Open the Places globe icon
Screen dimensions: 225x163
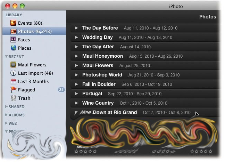(x=13, y=48)
